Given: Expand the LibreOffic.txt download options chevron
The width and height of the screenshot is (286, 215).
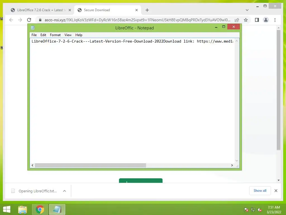Looking at the screenshot, I should [65, 191].
